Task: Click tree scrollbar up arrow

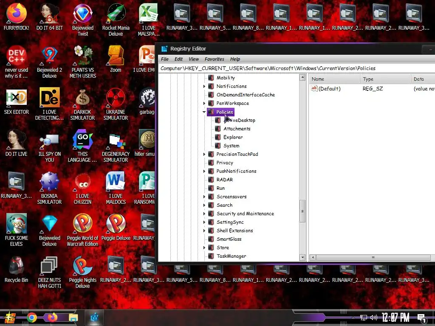Action: point(302,78)
